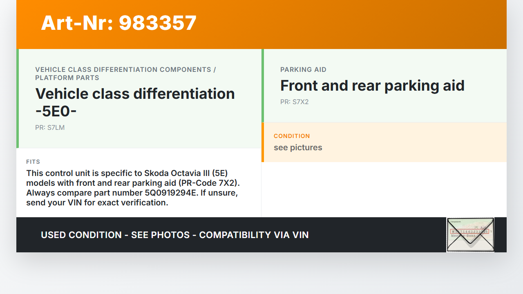This screenshot has width=523, height=294.
Task: Click the Skoda Octavia III fitment description
Action: (x=127, y=173)
